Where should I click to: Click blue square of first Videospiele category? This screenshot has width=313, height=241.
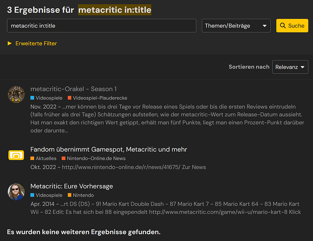[x=32, y=98]
